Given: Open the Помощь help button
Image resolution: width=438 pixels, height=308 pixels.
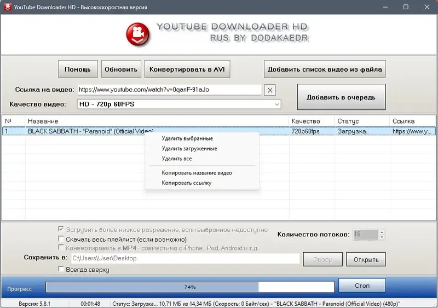Looking at the screenshot, I should coord(78,69).
